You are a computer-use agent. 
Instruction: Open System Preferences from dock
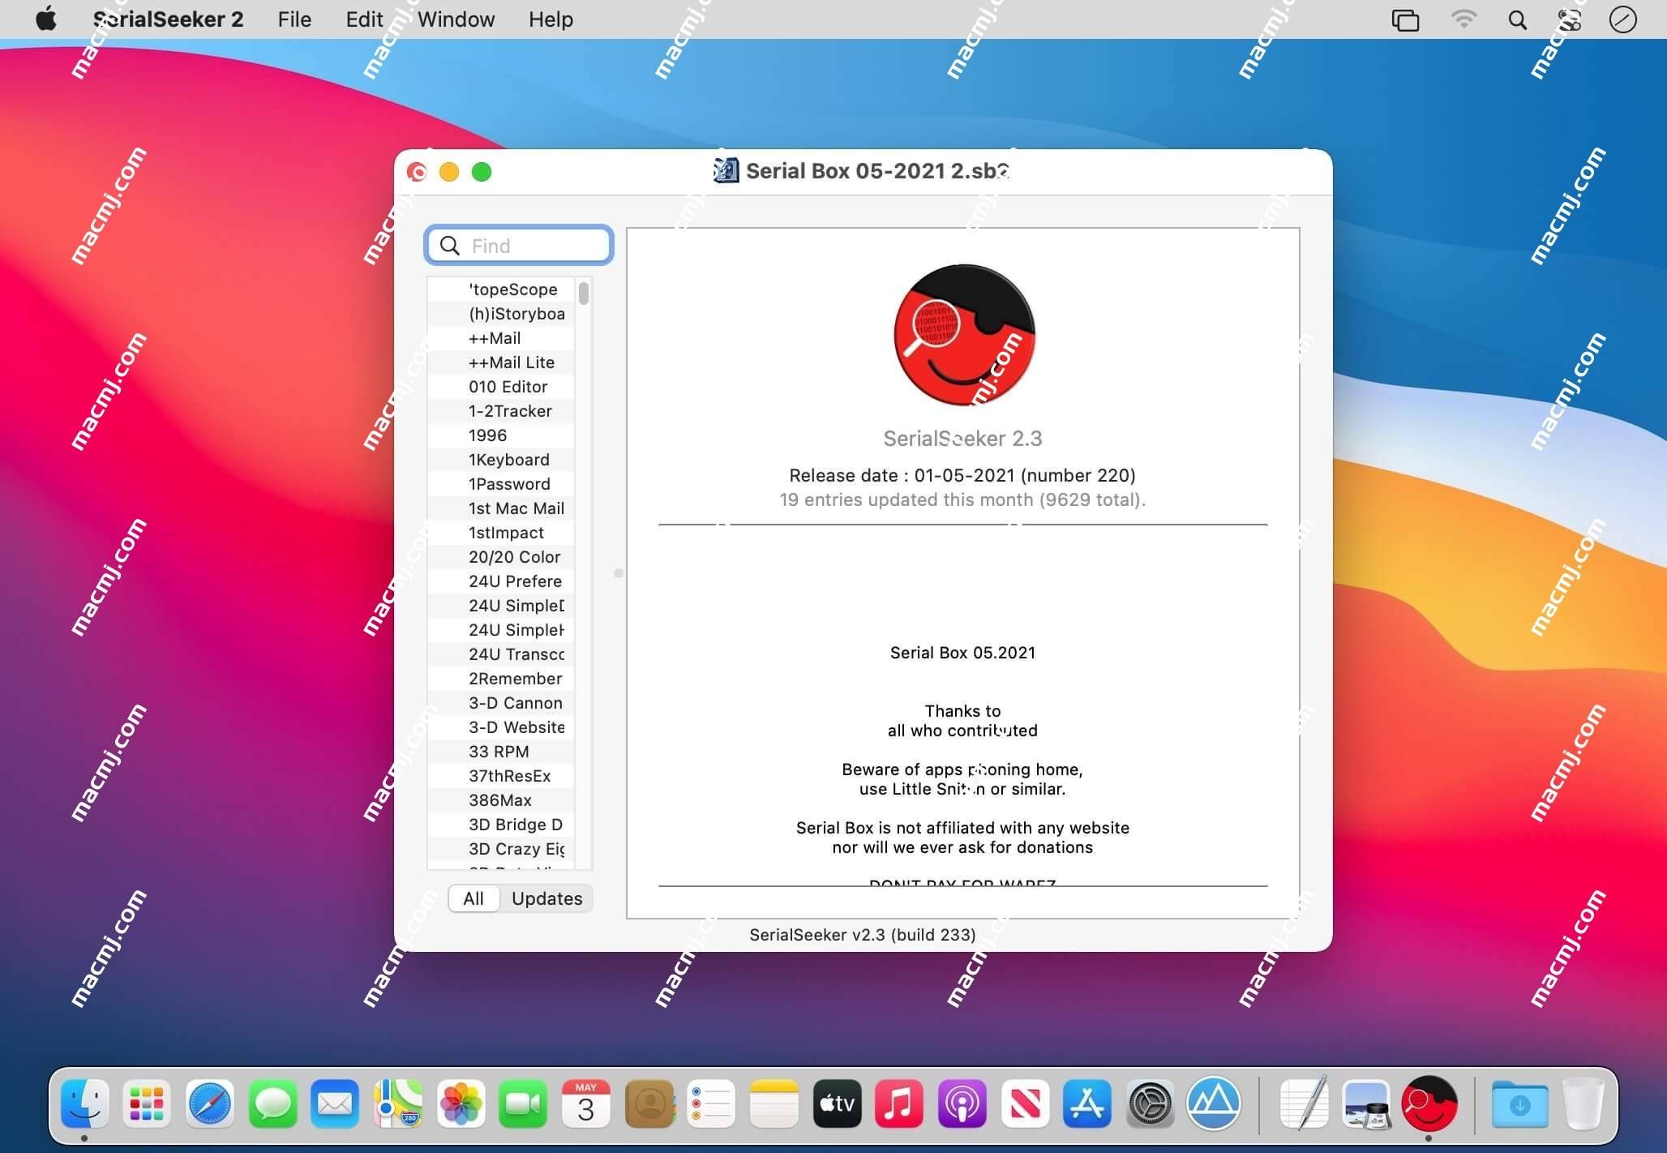pos(1149,1101)
